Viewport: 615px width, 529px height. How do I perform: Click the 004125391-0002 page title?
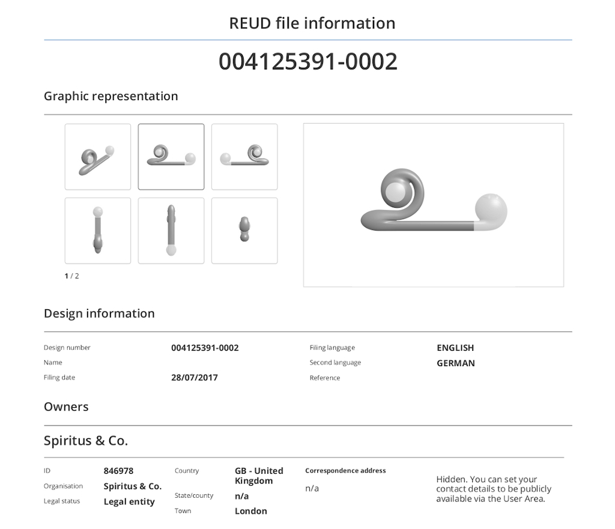click(x=307, y=62)
